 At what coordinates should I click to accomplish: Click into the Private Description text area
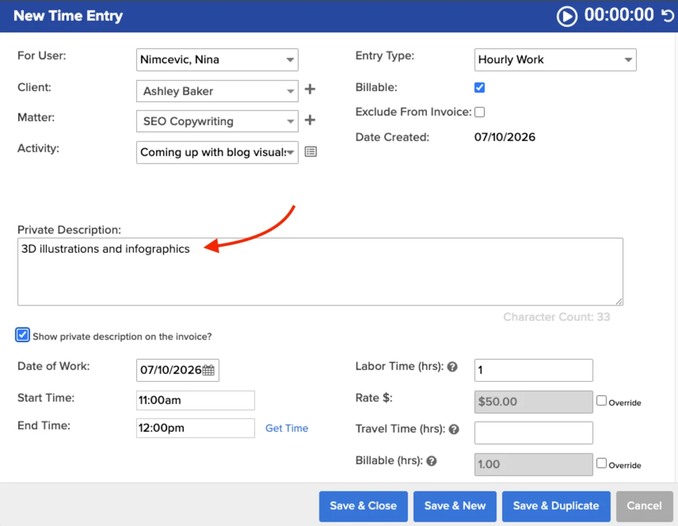click(320, 272)
